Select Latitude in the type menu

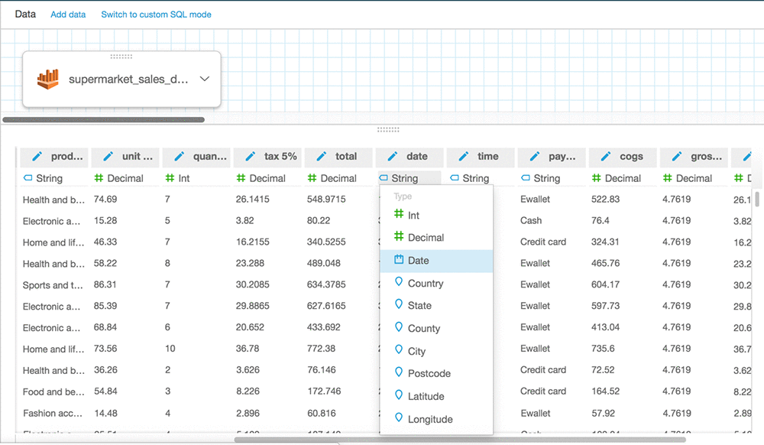pos(436,396)
